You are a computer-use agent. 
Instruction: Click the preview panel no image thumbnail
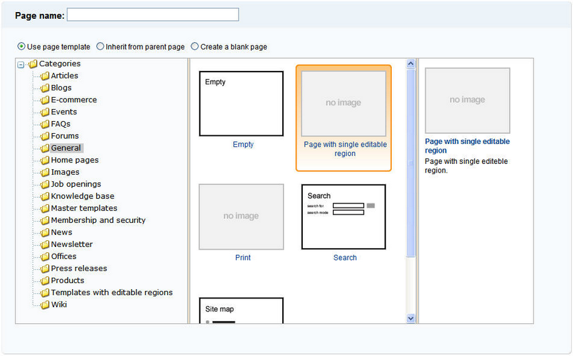(x=467, y=100)
